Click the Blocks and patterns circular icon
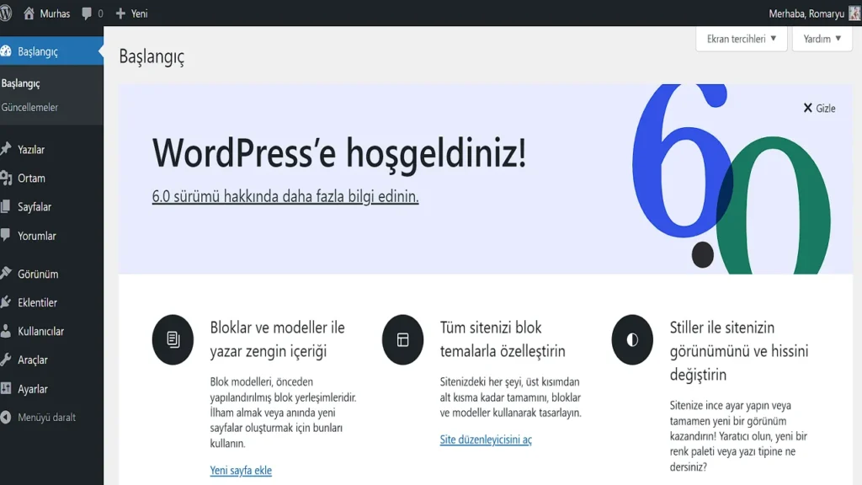The height and width of the screenshot is (485, 862). click(x=173, y=339)
